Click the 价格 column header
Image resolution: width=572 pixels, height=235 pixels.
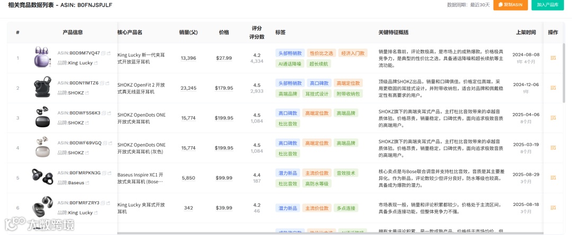pos(224,32)
